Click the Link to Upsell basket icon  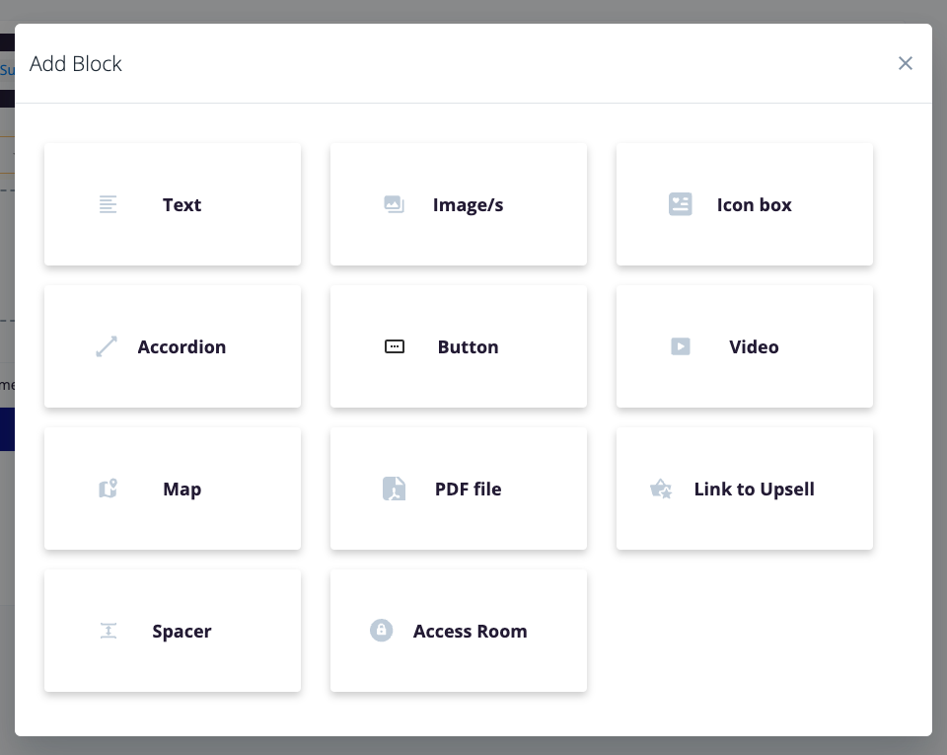[661, 489]
